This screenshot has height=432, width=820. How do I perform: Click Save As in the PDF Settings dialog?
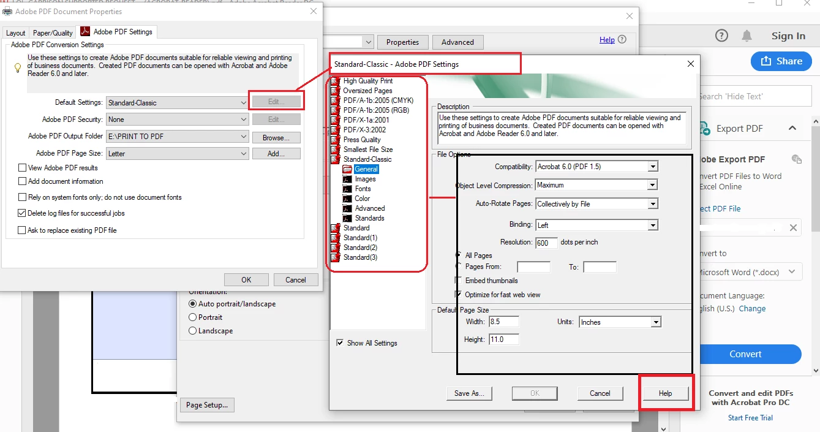tap(470, 393)
